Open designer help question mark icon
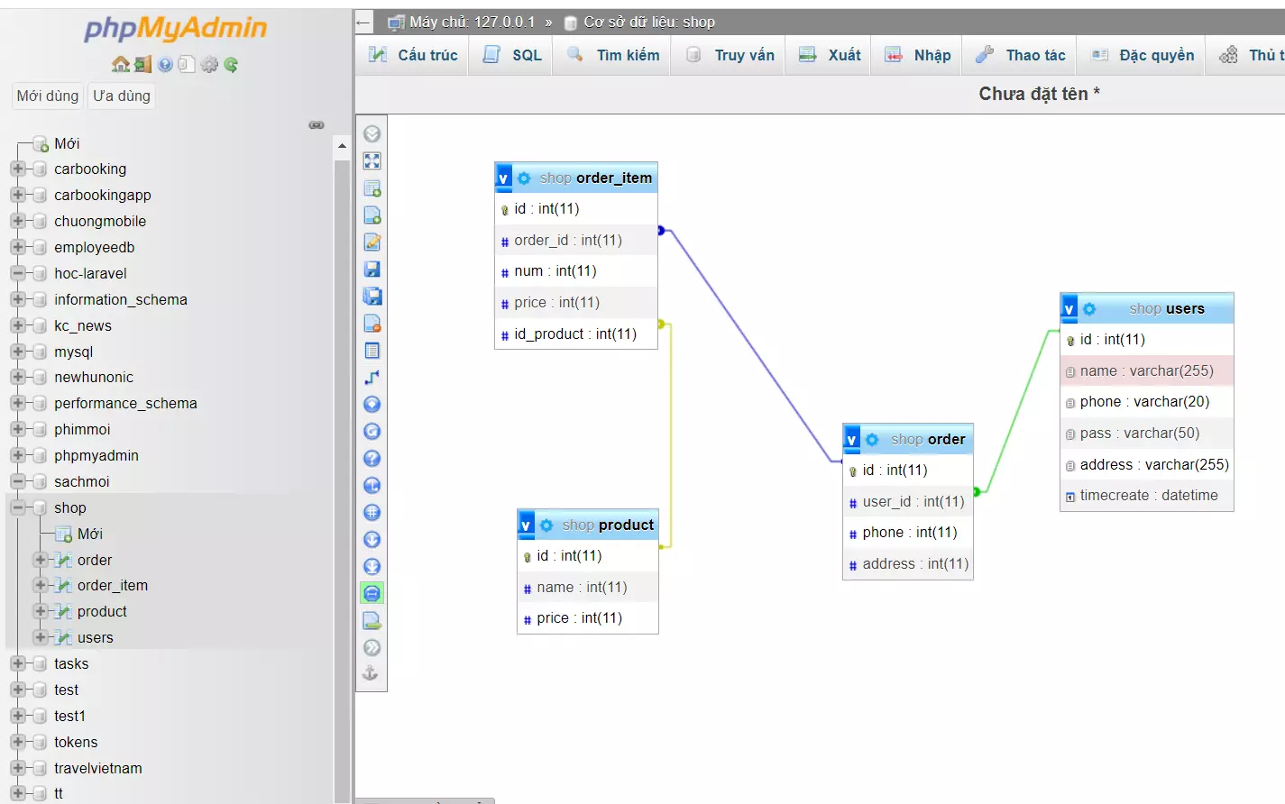Image resolution: width=1285 pixels, height=804 pixels. point(372,459)
